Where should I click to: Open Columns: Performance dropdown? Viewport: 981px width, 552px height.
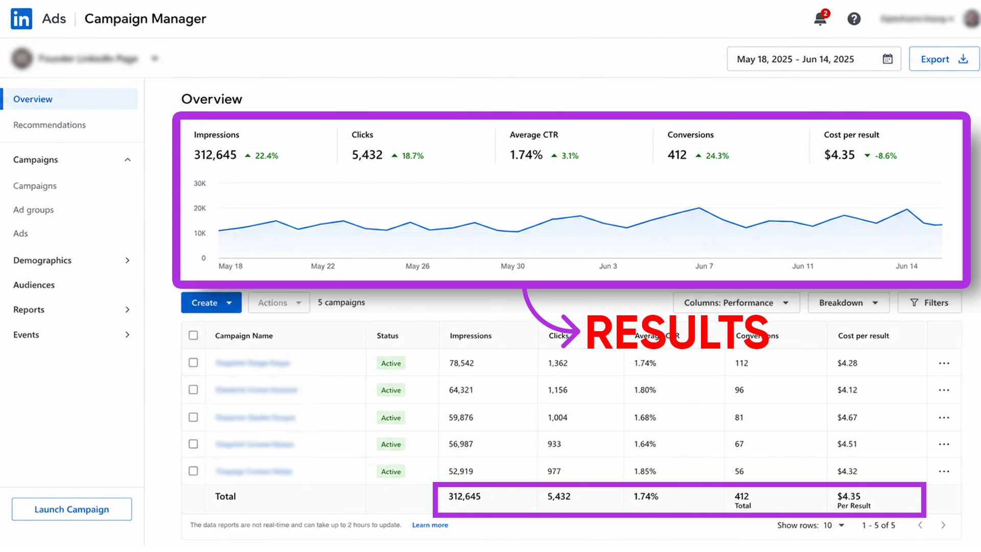pyautogui.click(x=736, y=303)
